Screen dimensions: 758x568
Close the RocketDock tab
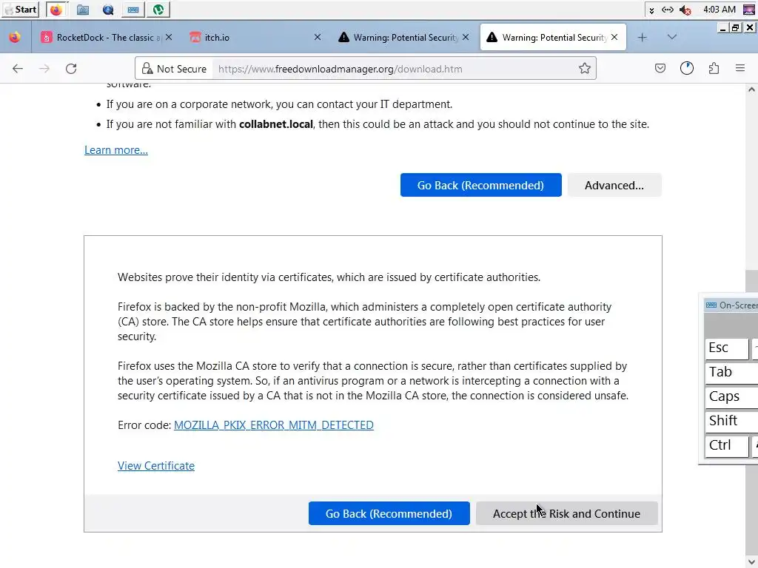tap(169, 37)
